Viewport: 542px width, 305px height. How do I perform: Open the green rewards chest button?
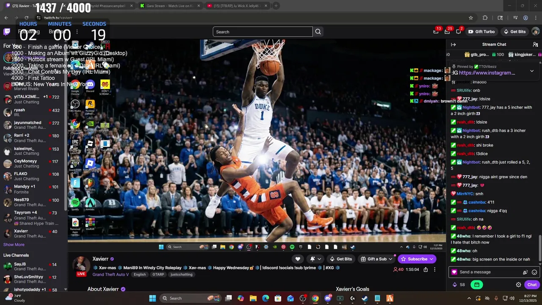pos(477,285)
